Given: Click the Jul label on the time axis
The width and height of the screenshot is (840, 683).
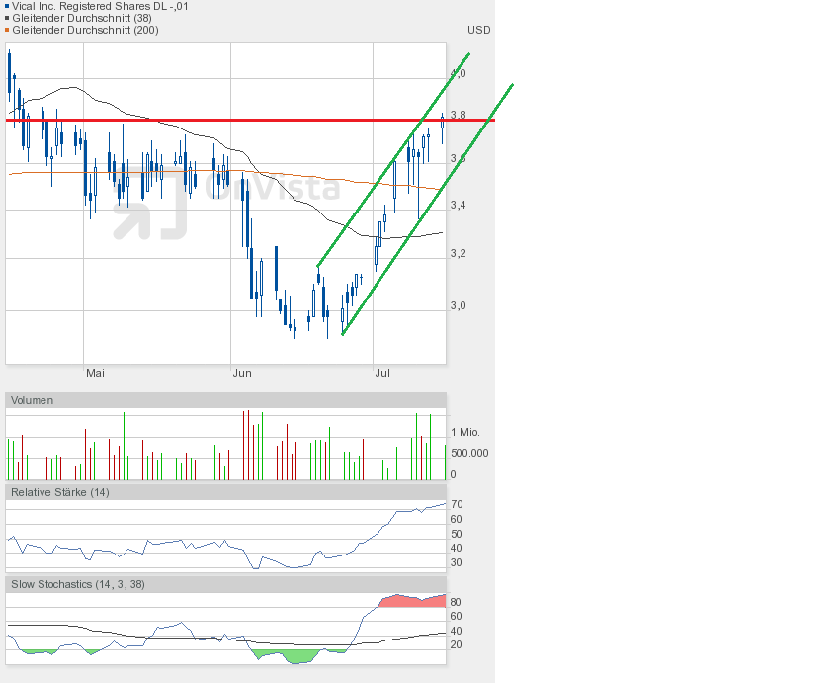Looking at the screenshot, I should point(382,373).
